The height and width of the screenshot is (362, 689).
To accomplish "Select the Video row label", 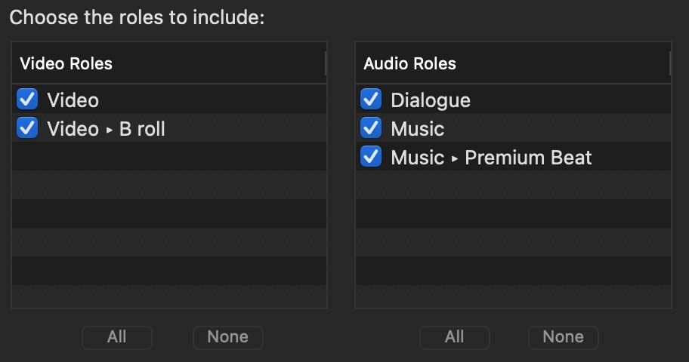I will 73,100.
